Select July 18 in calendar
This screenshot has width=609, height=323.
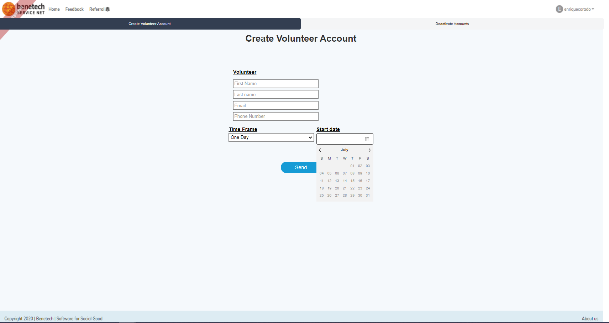(x=322, y=188)
